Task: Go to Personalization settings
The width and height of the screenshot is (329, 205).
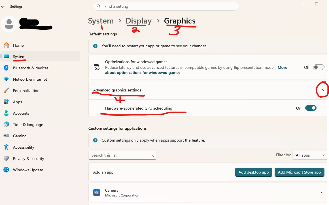Action: (40, 91)
